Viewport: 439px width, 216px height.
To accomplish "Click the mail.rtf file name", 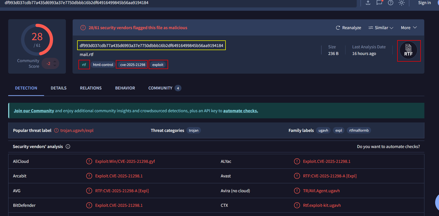I will pyautogui.click(x=87, y=54).
